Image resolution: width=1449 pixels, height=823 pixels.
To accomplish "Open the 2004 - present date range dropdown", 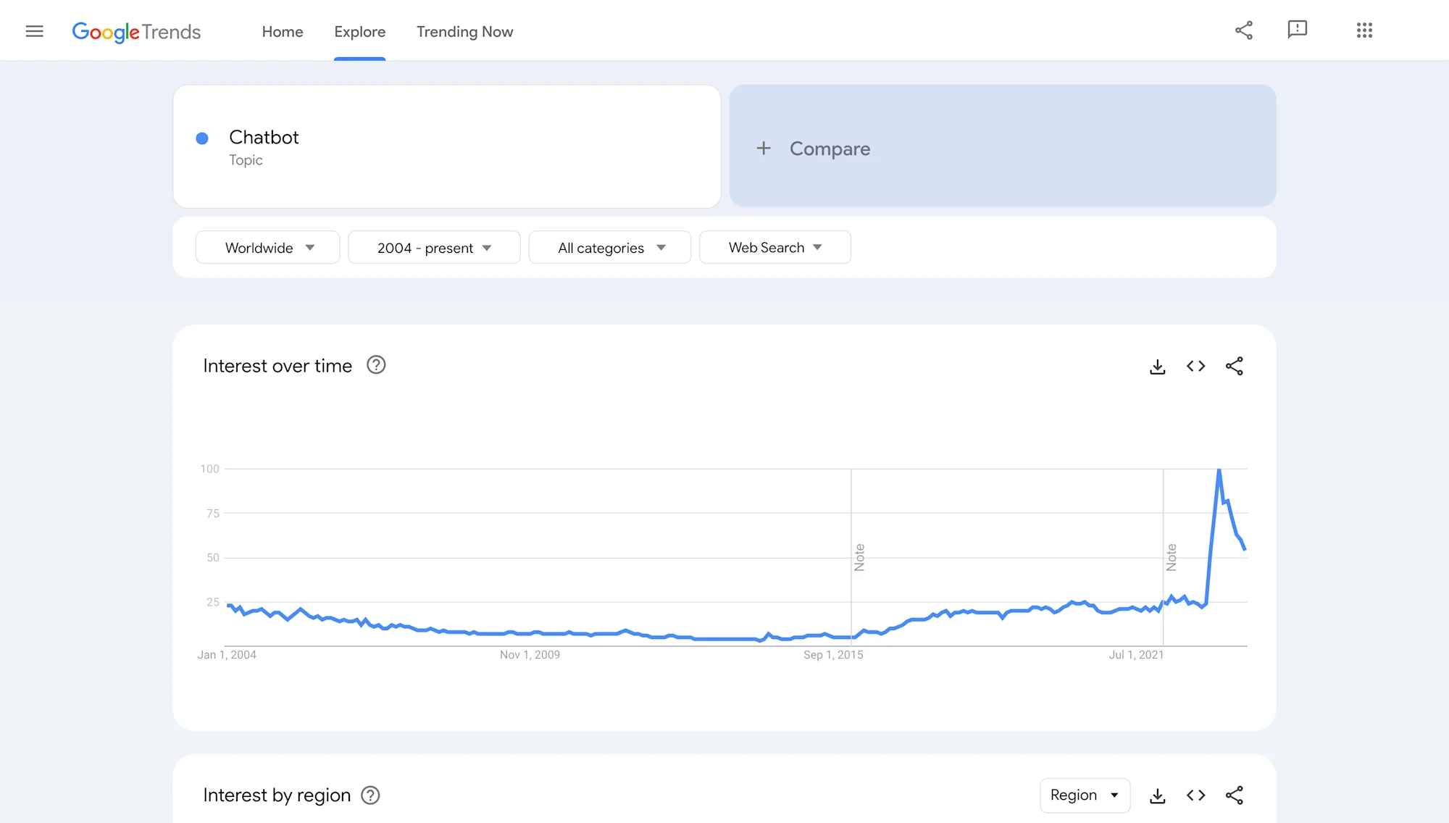I will click(433, 248).
